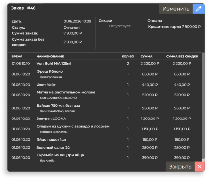This screenshot has width=208, height=179.
Task: Click the с яйцом и салатом modifier
Action: 54,132
